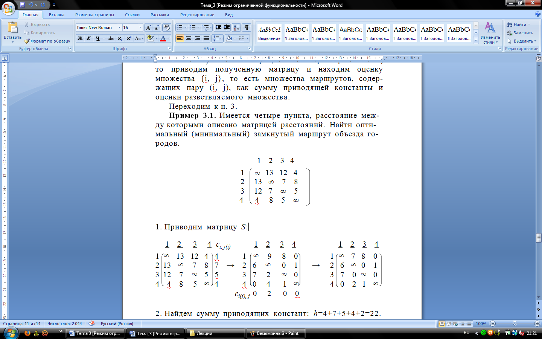Toggle show paragraph marks (¶)
This screenshot has width=542, height=339.
pyautogui.click(x=247, y=27)
